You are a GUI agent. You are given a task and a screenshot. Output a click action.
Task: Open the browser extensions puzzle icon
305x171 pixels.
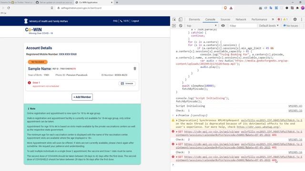pos(297,8)
